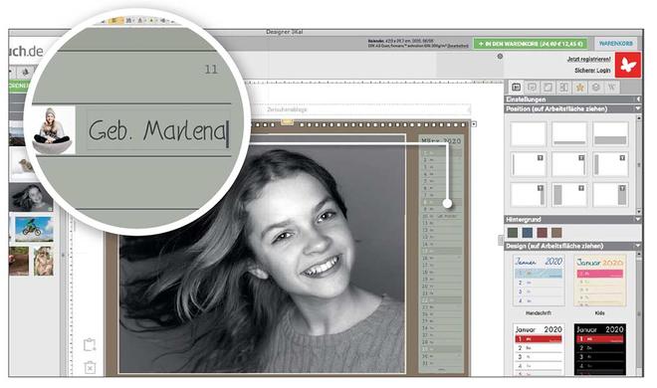Collapse the Design section arrow
Image resolution: width=657 pixels, height=388 pixels.
(638, 246)
